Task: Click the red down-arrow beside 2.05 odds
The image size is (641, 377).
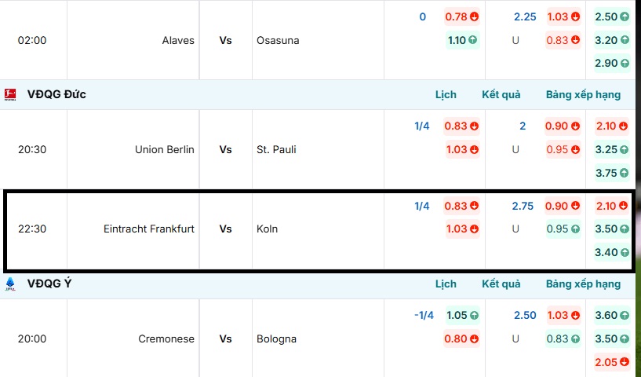Action: point(624,362)
